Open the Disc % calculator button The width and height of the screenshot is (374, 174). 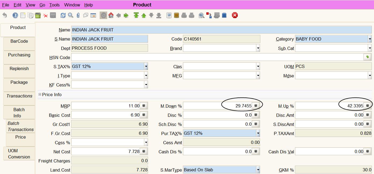[256, 115]
